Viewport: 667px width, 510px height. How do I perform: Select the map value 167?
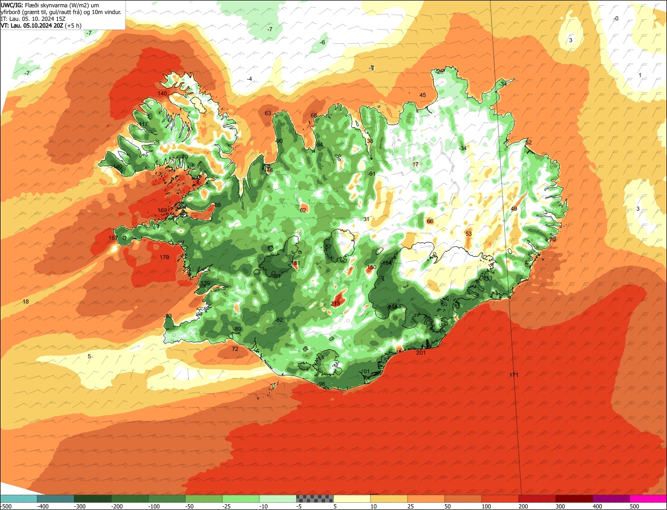pyautogui.click(x=113, y=238)
